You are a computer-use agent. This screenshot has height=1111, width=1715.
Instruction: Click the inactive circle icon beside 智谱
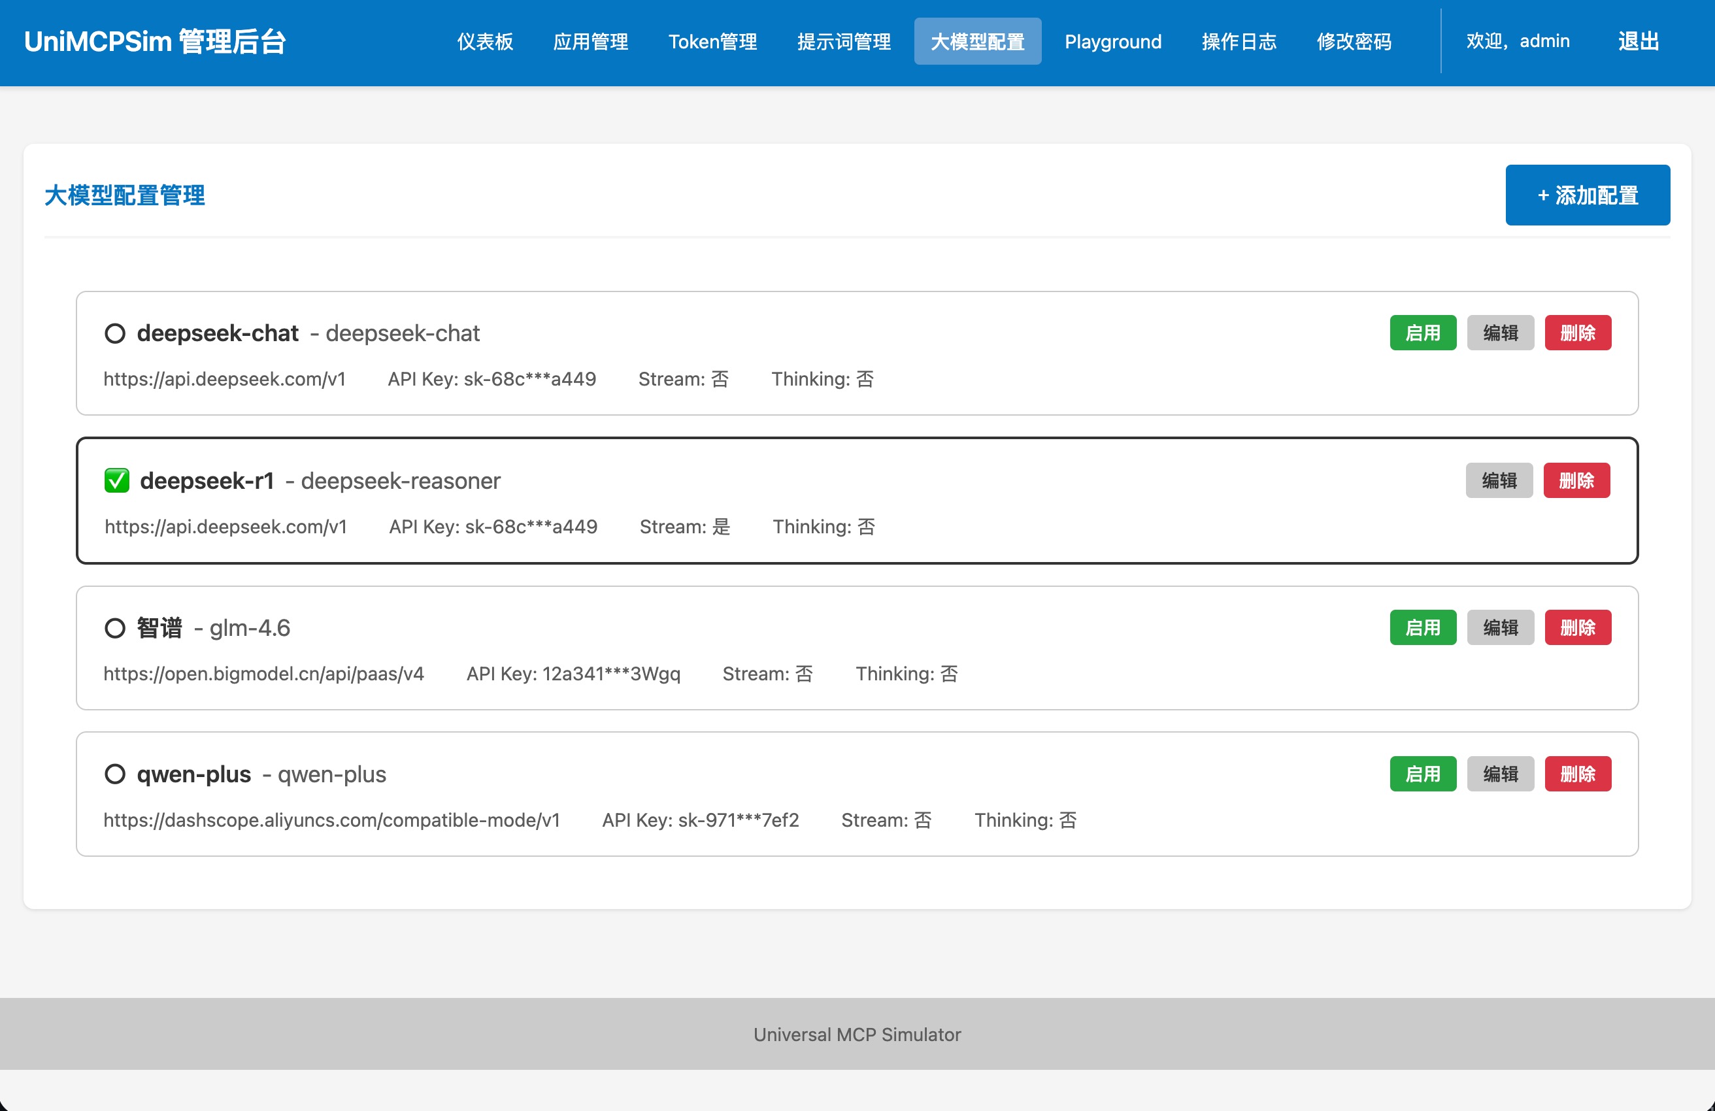click(115, 628)
